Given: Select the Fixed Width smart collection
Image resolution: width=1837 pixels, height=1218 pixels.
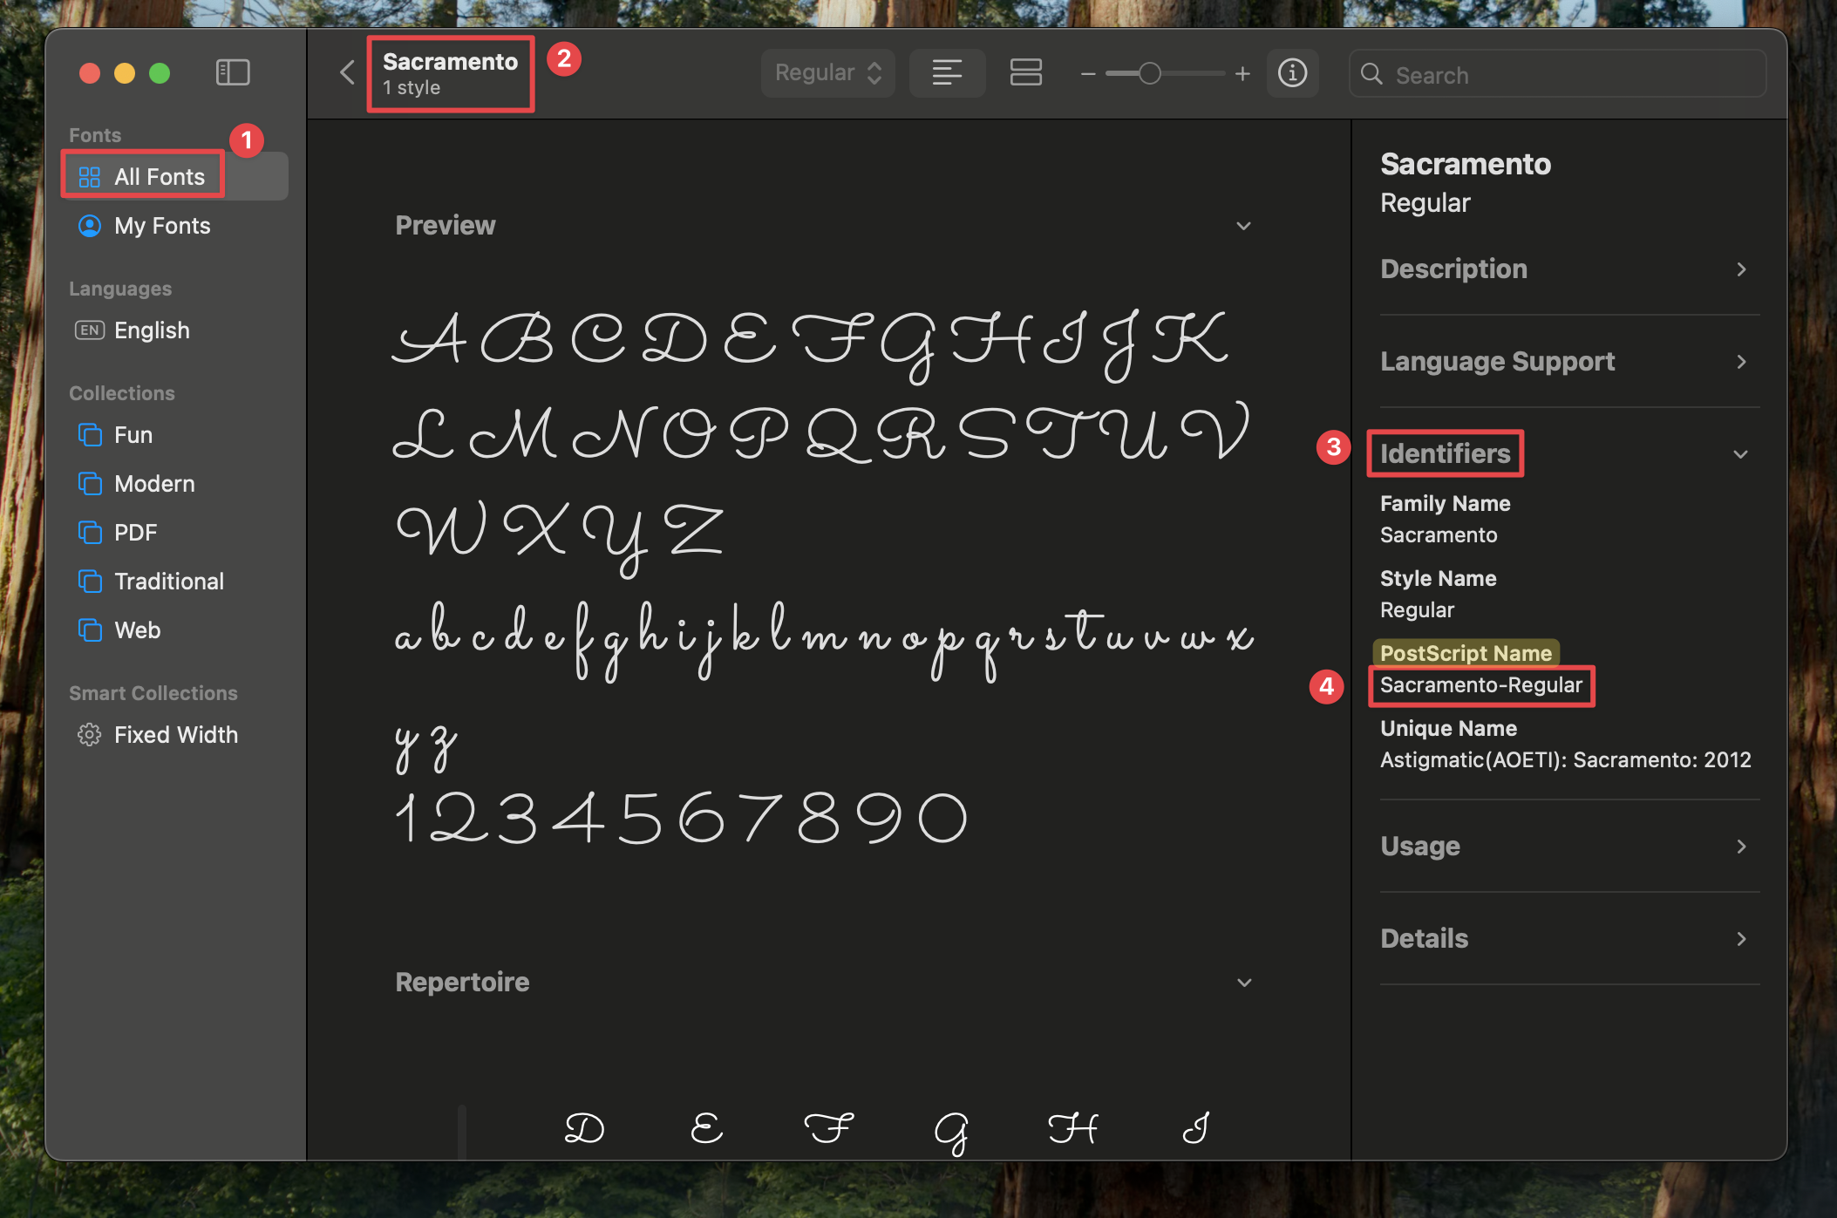Looking at the screenshot, I should coord(175,734).
